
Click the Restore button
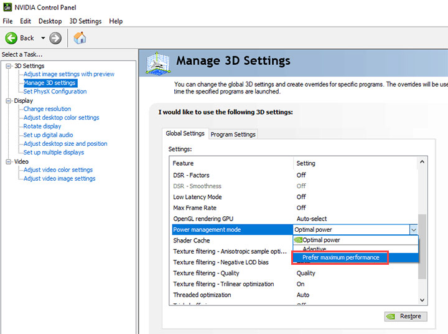(x=405, y=316)
